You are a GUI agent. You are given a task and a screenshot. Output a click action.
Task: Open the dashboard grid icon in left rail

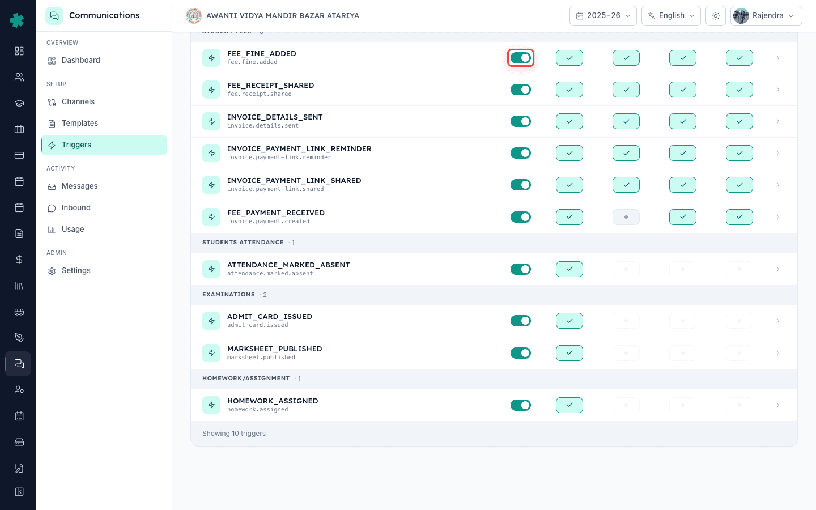[x=19, y=51]
